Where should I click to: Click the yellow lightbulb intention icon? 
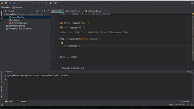coord(62,43)
